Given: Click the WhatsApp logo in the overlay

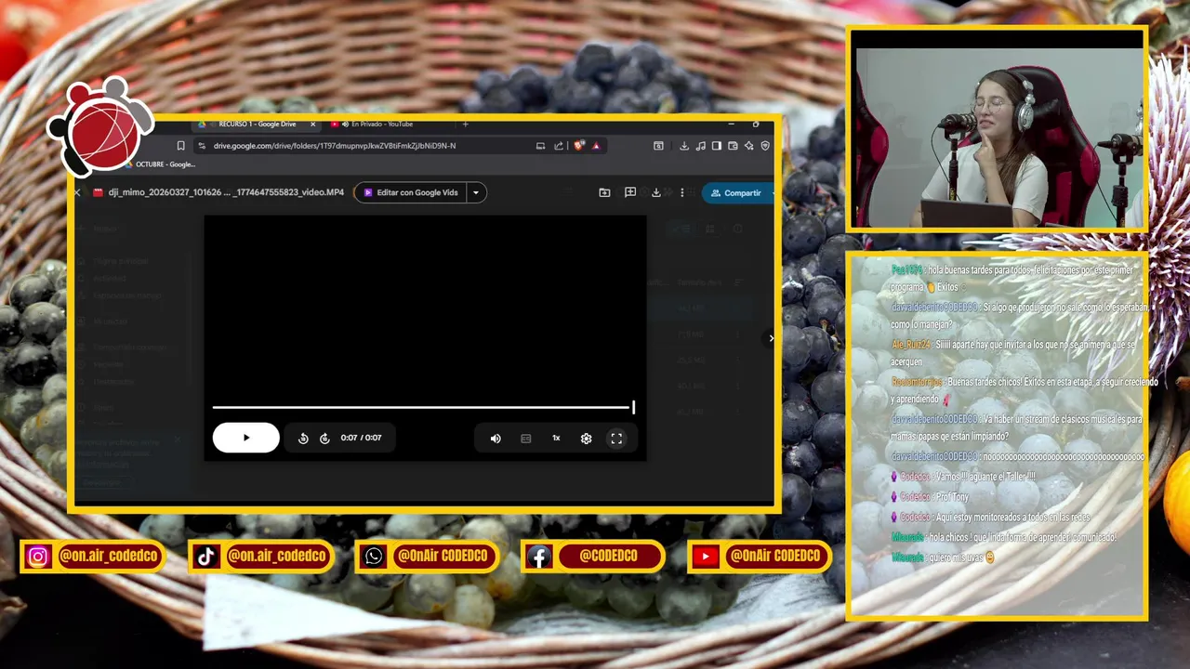Looking at the screenshot, I should [374, 557].
